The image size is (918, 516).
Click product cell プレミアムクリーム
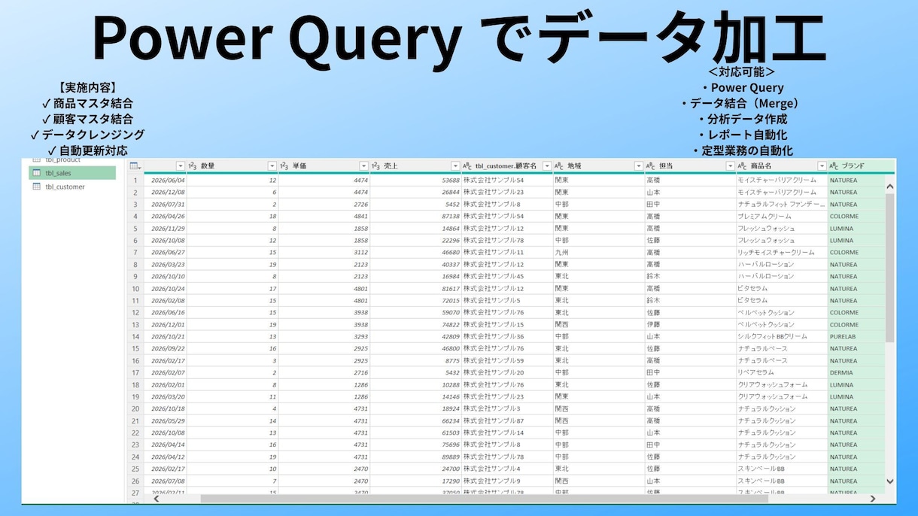click(x=782, y=217)
